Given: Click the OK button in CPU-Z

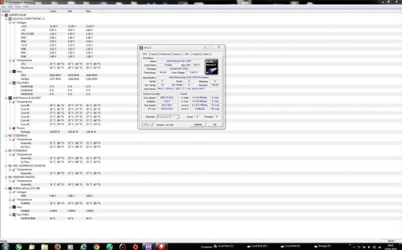Looking at the screenshot, I should point(215,124).
